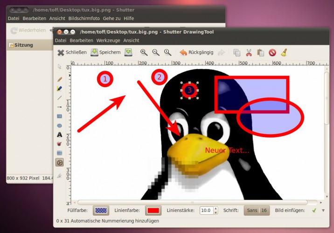Viewport: 334px width, 233px height.
Task: Decrease Linienstärke with down arrow
Action: [x=216, y=212]
